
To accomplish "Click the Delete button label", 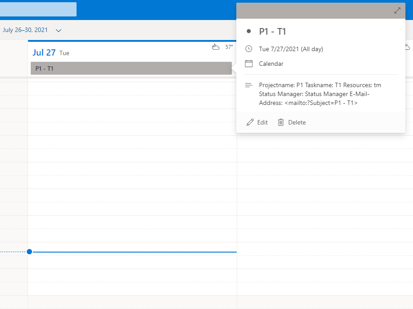I will pos(297,122).
